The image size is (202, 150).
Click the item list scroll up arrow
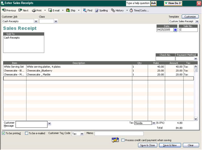click(196, 66)
